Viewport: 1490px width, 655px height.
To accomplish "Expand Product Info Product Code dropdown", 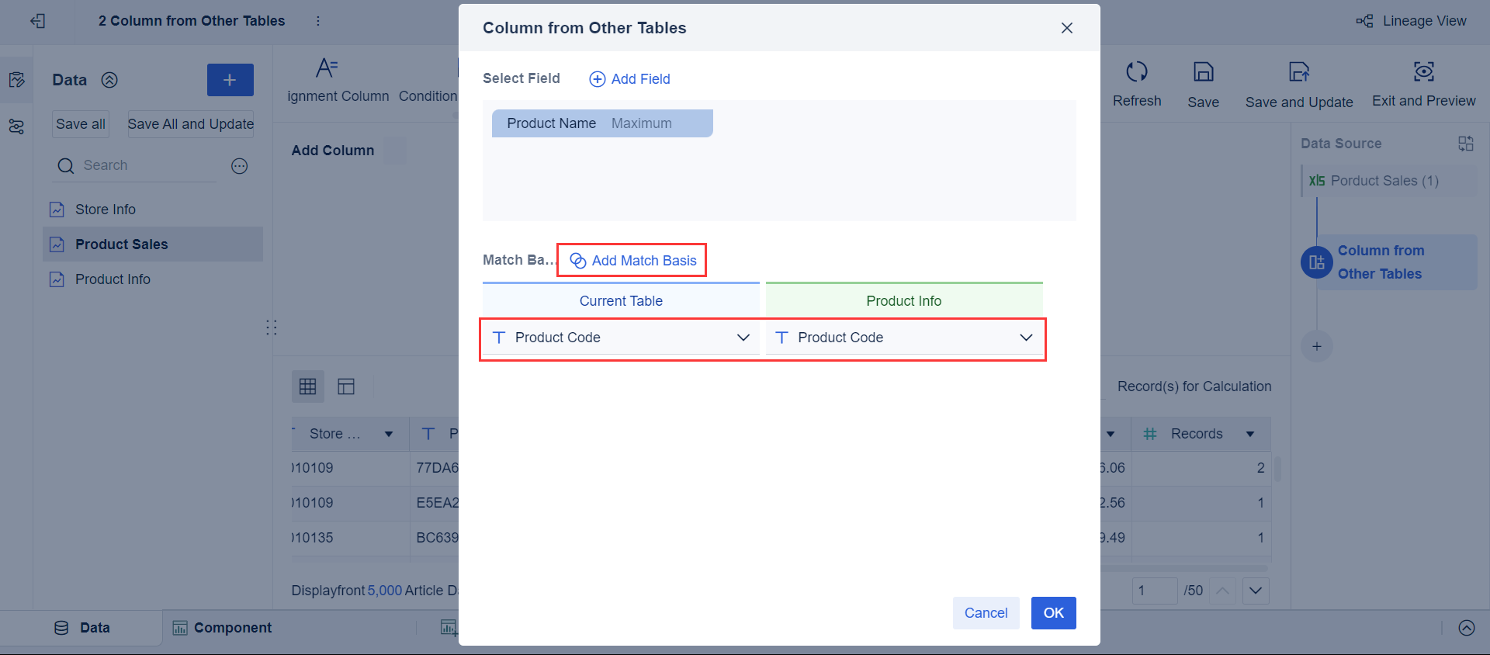I will coord(1026,338).
